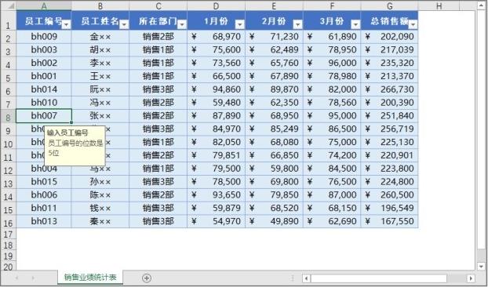The width and height of the screenshot is (488, 287).
Task: Click the horizontal scrollbar right arrow
Action: click(x=471, y=278)
